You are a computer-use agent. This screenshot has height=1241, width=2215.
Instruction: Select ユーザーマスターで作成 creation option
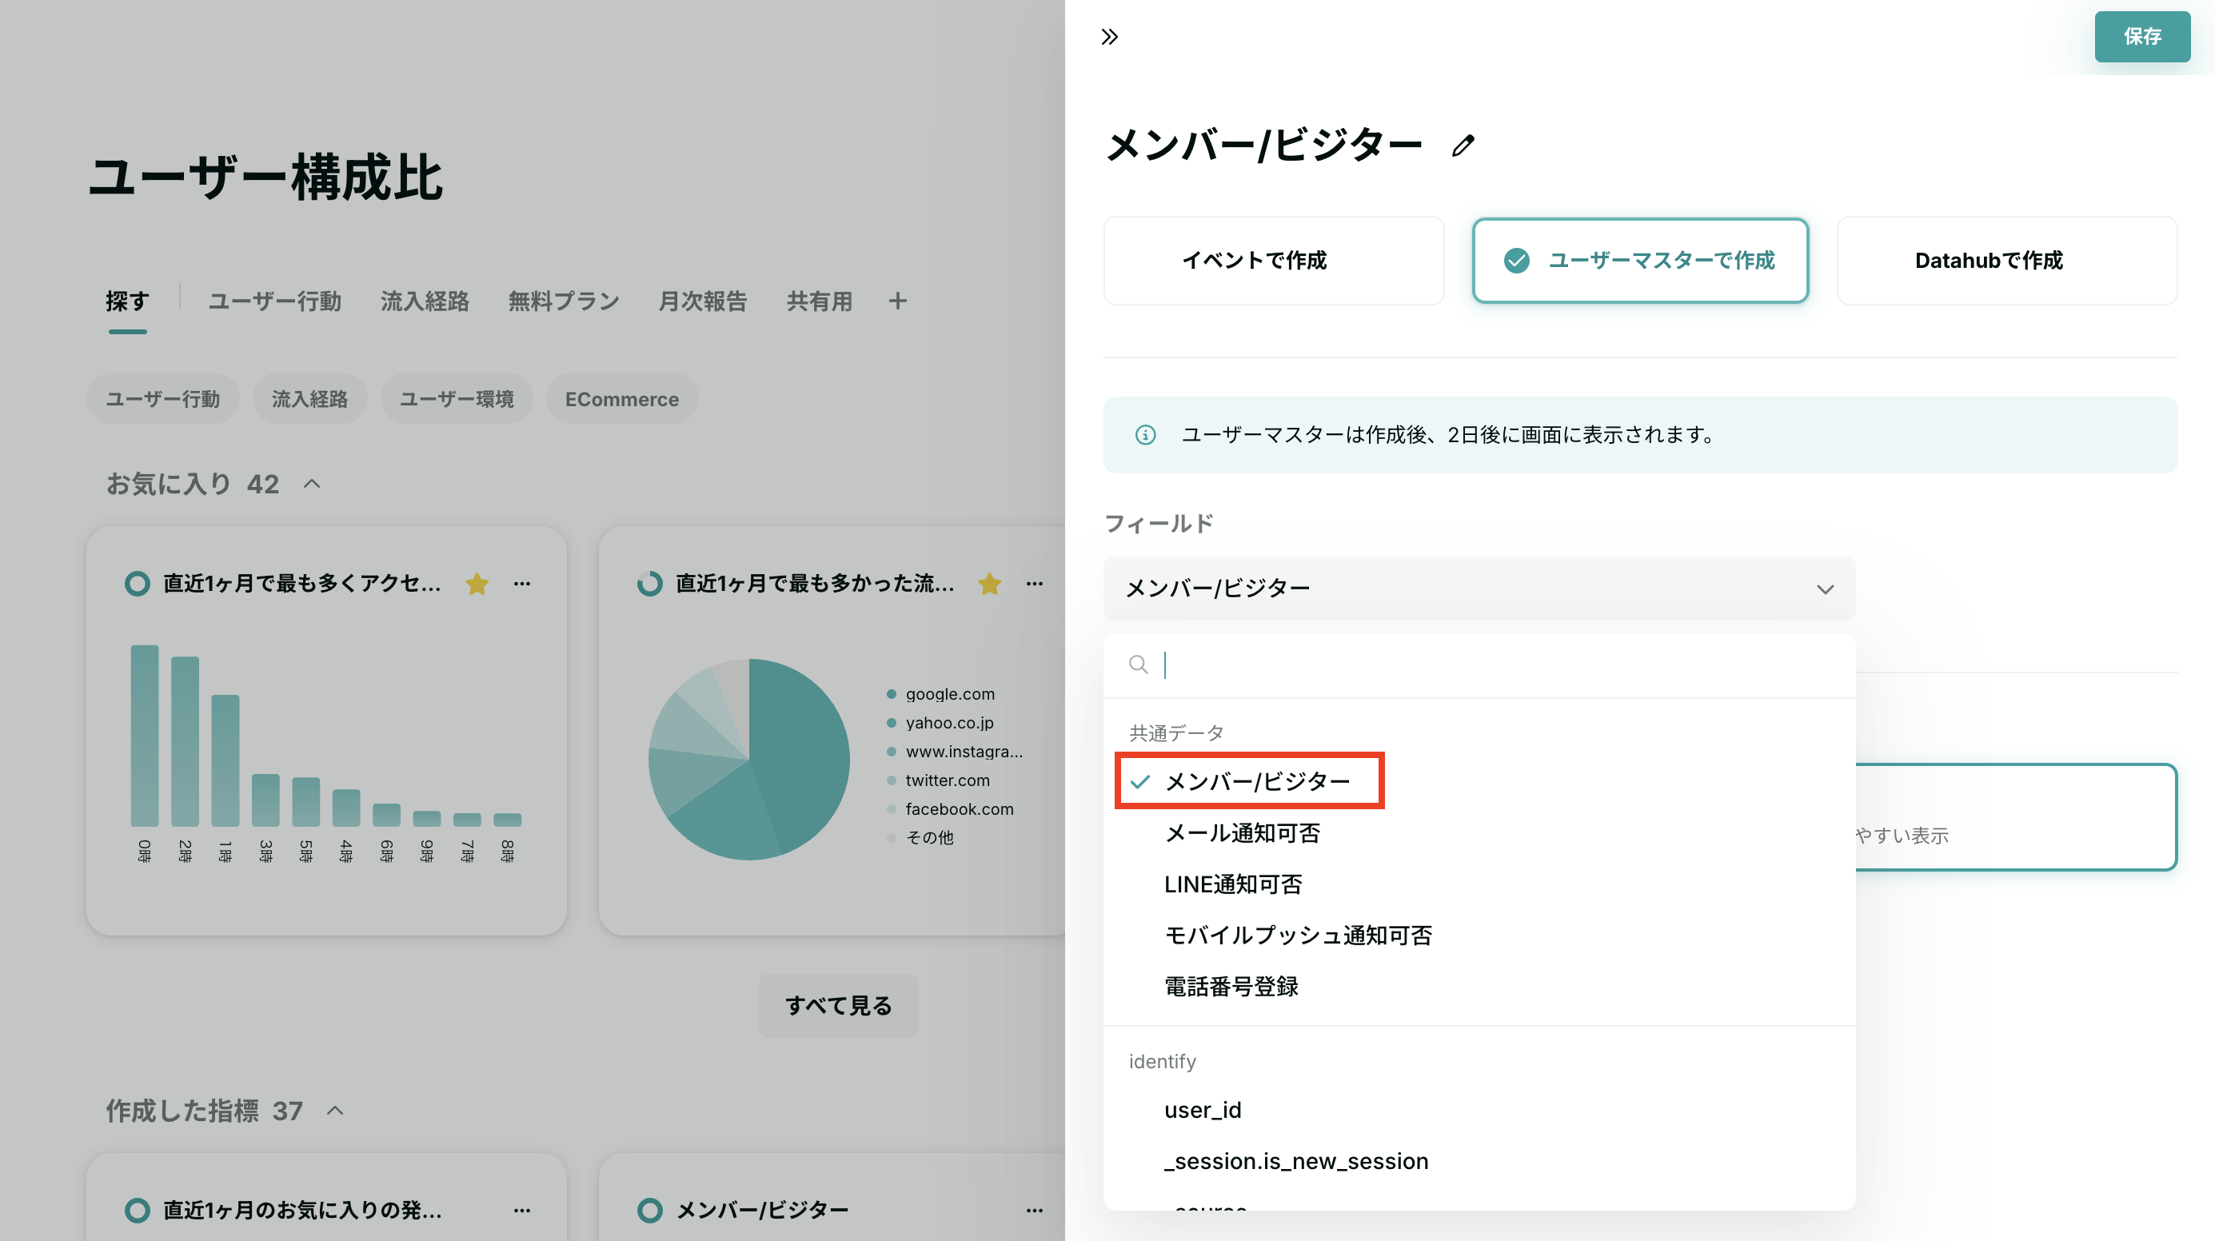(x=1641, y=261)
